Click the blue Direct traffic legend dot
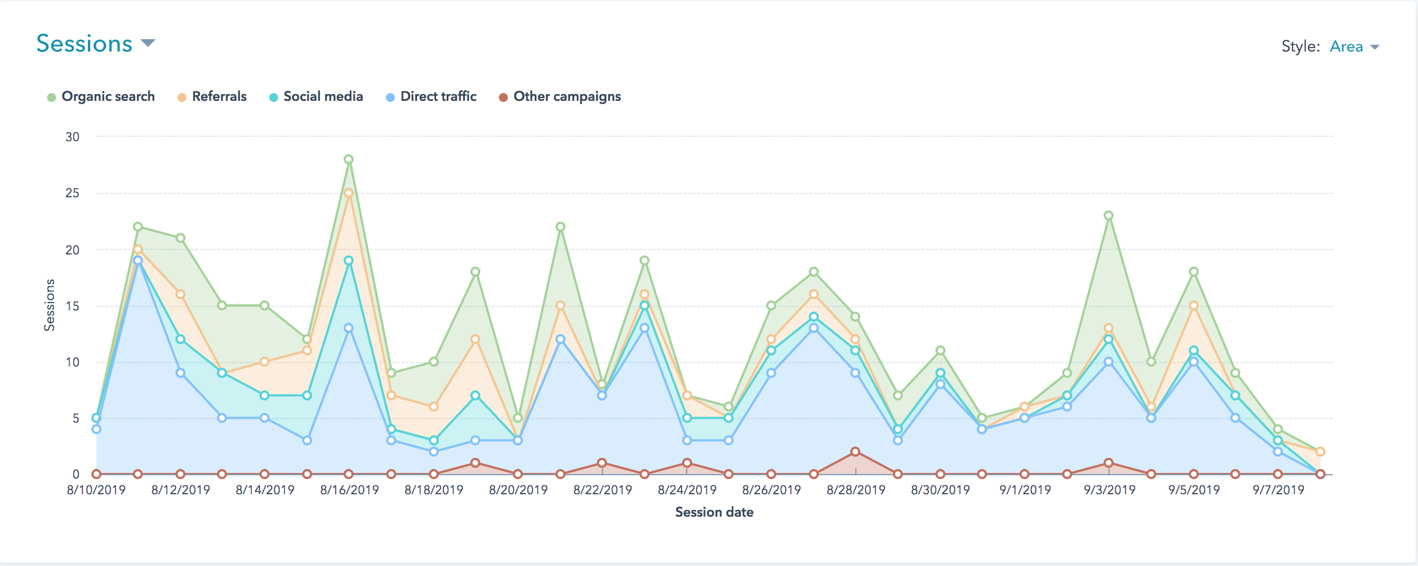 (x=391, y=98)
